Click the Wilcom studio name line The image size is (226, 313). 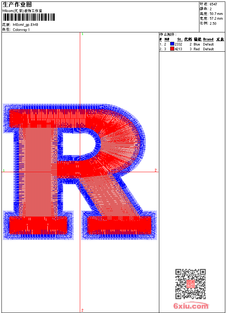(22, 11)
